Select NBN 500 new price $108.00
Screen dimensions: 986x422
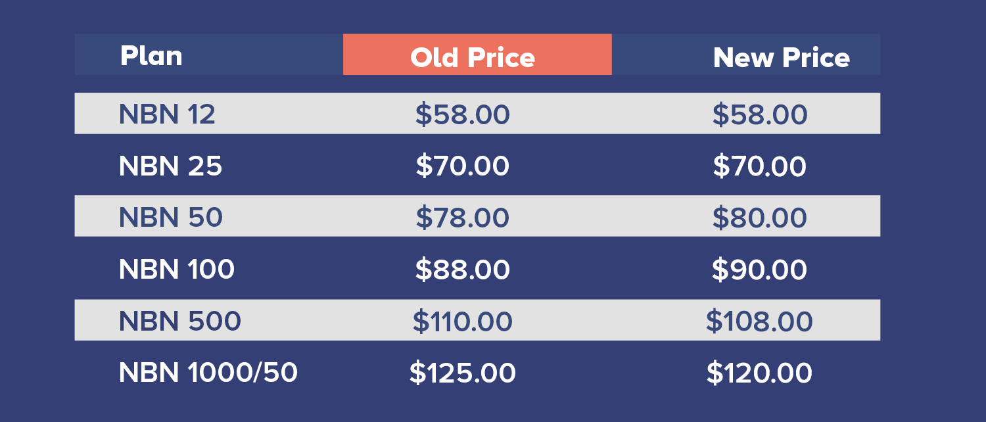(759, 321)
